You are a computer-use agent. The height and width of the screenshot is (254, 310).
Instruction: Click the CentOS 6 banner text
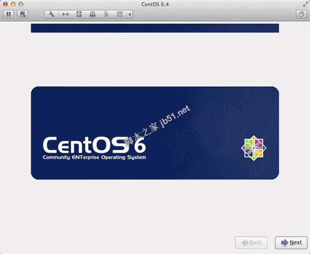click(94, 145)
